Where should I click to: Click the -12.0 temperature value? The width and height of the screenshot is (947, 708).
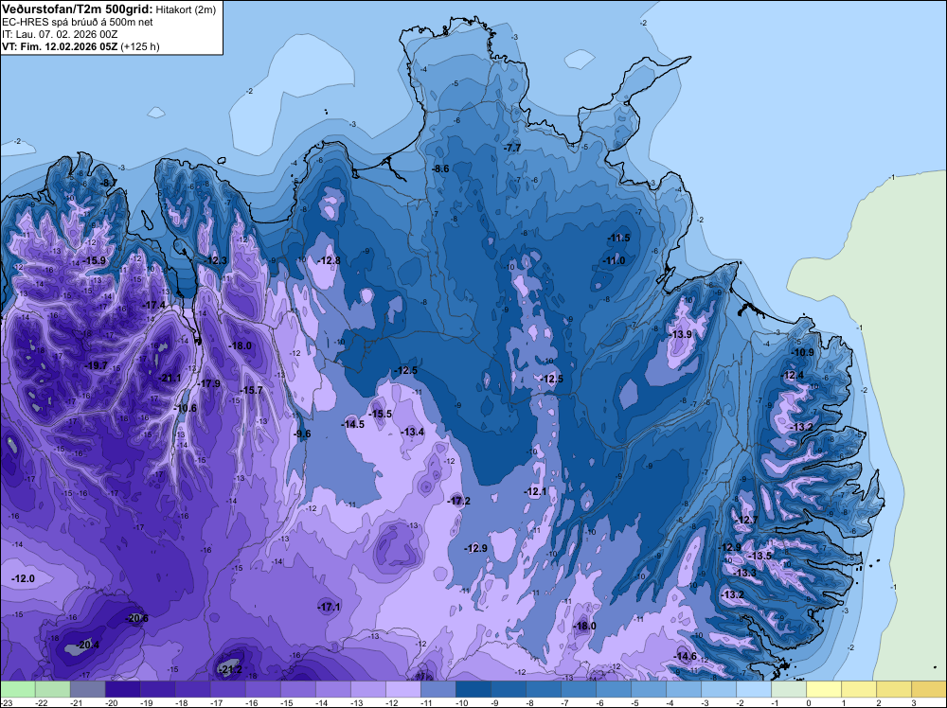point(23,579)
